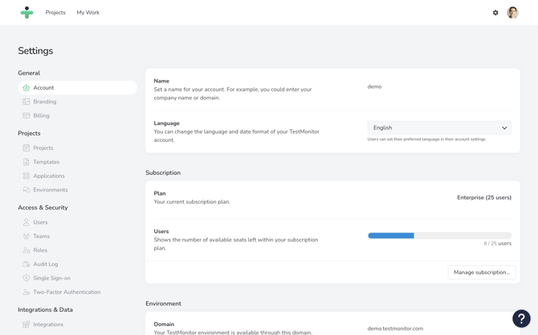Go to My Work in top navigation

tap(88, 13)
